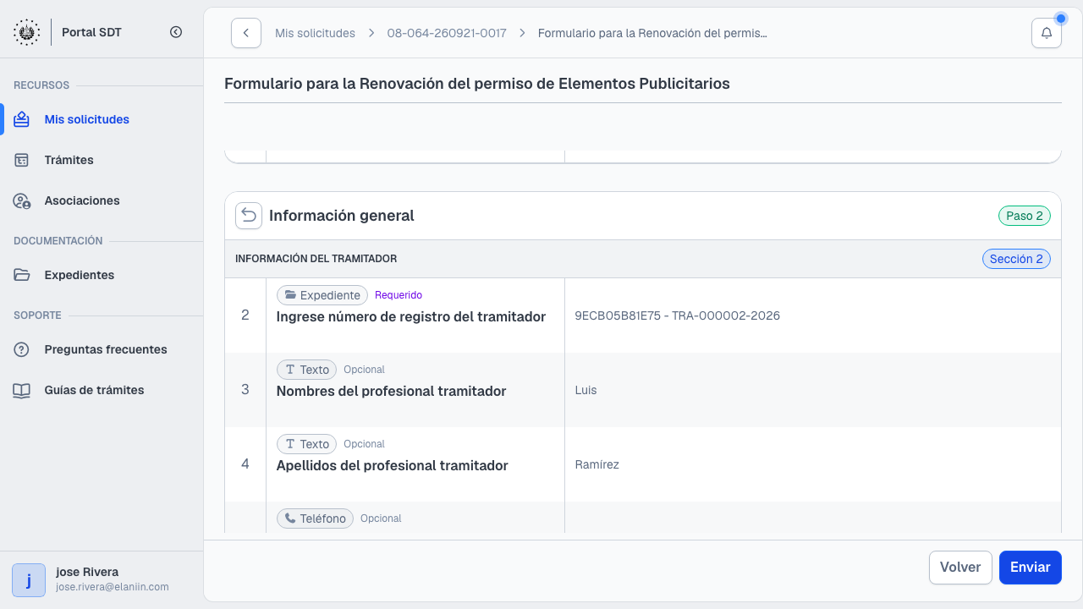Click the Información general heading

pos(342,216)
